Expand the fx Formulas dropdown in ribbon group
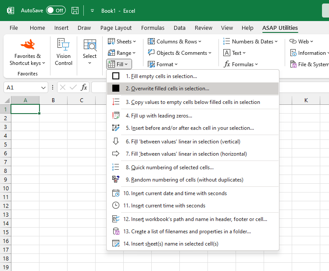329x271 pixels. click(x=241, y=64)
